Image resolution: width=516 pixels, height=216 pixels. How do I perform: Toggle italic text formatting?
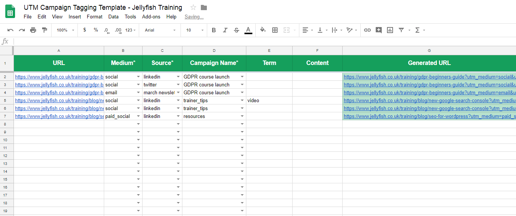click(225, 30)
